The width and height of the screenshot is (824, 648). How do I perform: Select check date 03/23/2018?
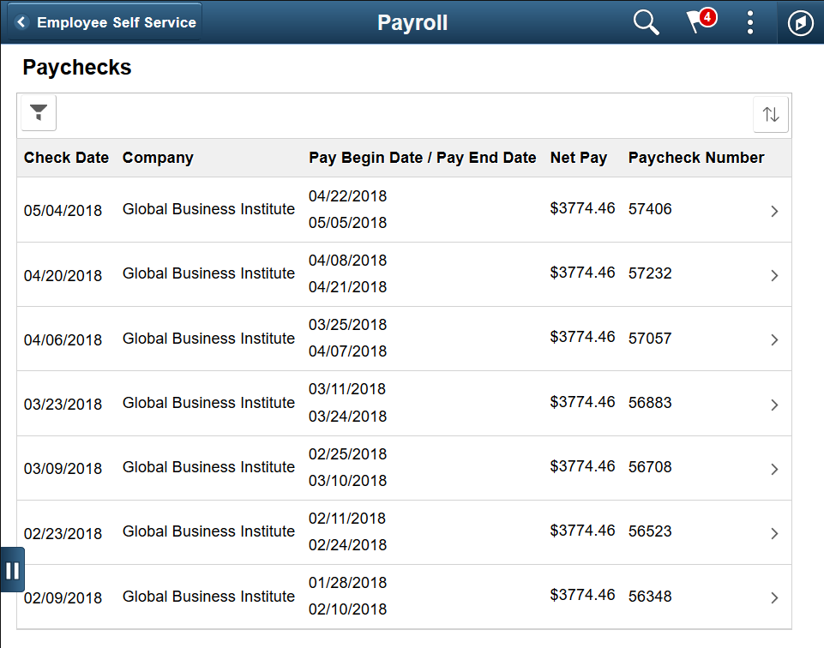coord(63,405)
